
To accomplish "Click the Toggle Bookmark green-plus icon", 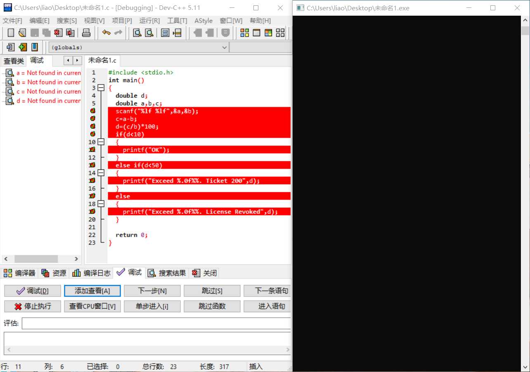I will (x=23, y=47).
